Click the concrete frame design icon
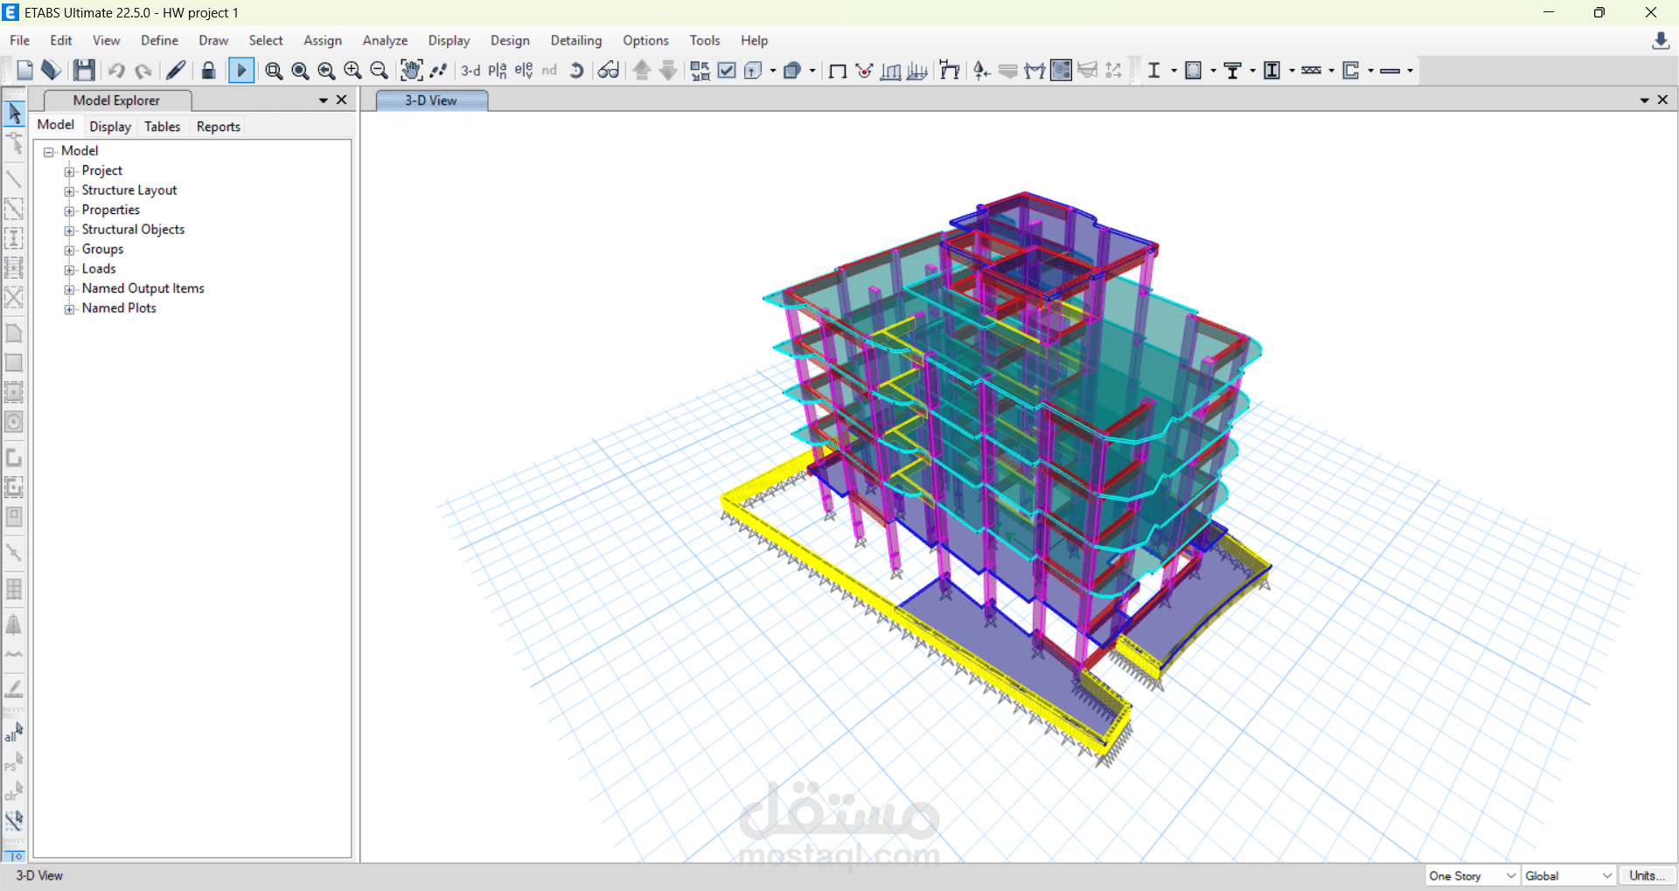This screenshot has height=891, width=1679. click(x=1194, y=71)
